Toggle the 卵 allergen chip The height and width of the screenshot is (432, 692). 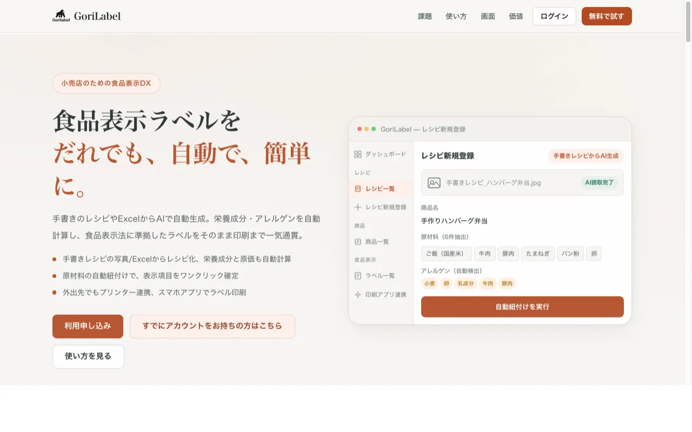point(447,283)
